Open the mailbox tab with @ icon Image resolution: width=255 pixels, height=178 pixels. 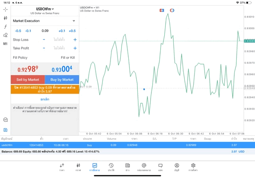pyautogui.click(x=144, y=167)
